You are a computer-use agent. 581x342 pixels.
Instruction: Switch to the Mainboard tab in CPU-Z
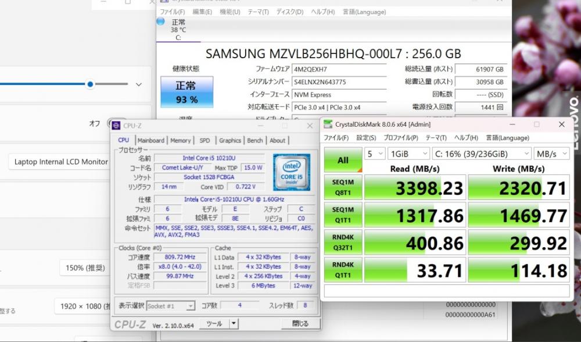pos(151,141)
